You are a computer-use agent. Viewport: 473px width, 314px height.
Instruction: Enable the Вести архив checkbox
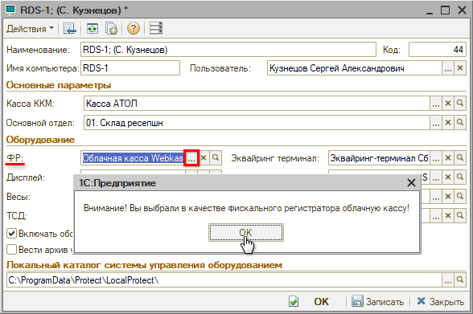pyautogui.click(x=11, y=250)
